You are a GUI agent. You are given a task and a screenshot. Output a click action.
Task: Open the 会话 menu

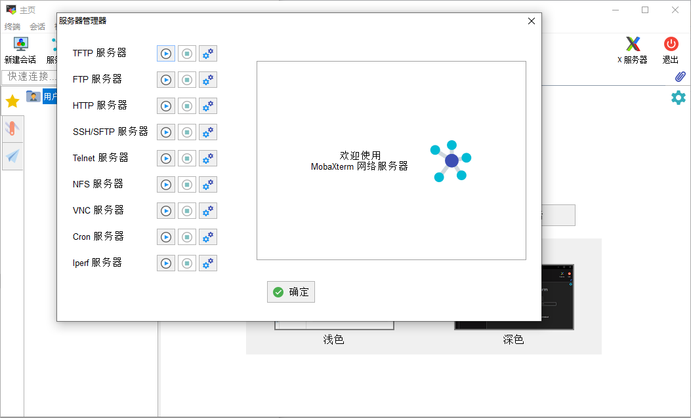[x=37, y=26]
